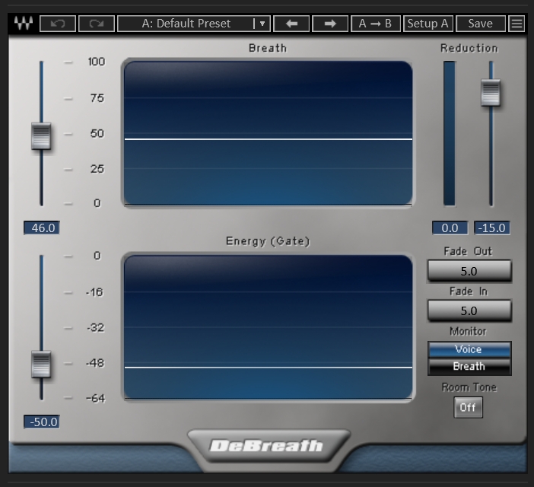The width and height of the screenshot is (534, 487).
Task: Click the Reduction slider handle
Action: tap(491, 93)
